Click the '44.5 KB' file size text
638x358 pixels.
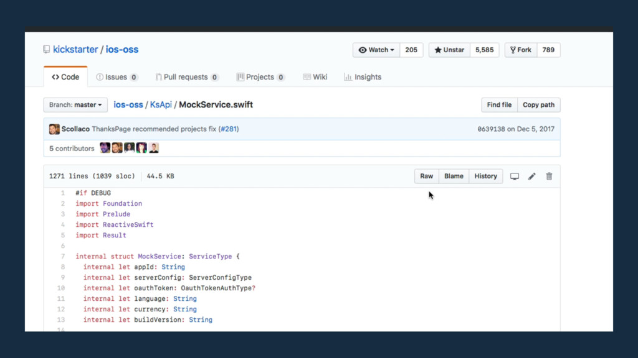[x=160, y=176]
